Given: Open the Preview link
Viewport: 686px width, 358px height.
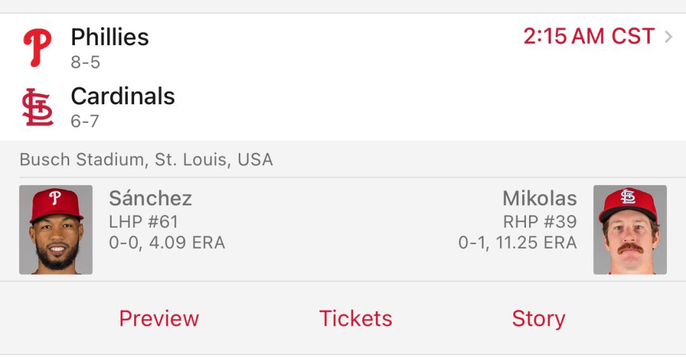Looking at the screenshot, I should coord(159,319).
